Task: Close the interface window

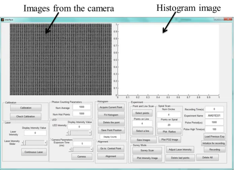Action: pyautogui.click(x=228, y=19)
